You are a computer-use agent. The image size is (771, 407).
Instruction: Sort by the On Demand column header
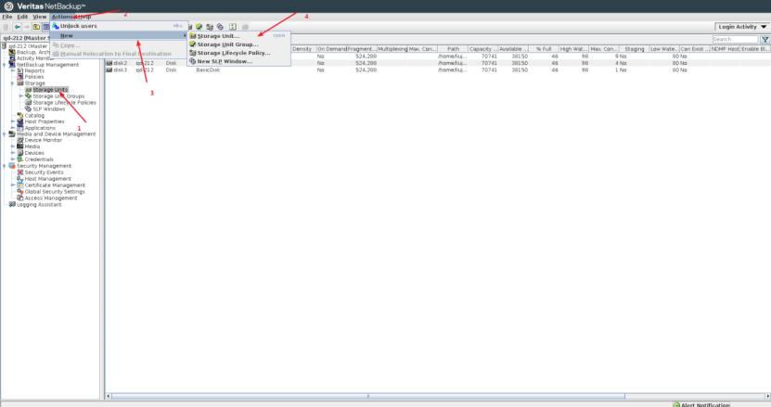pos(331,49)
